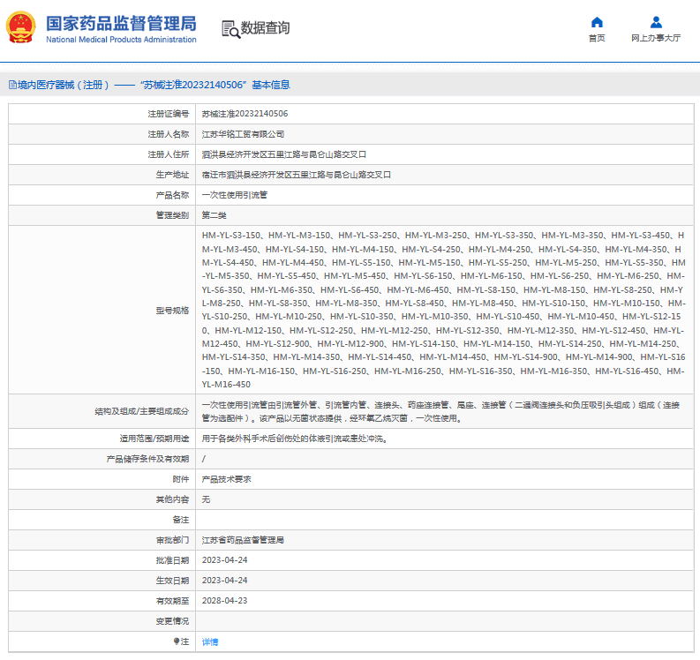Screen dimensions: 700x660
Task: Select 宿迁市泗洪县 production address value
Action: [x=297, y=175]
